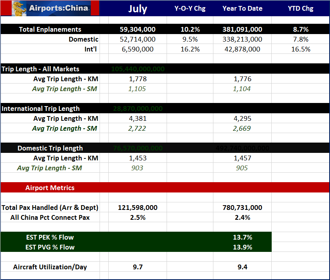This screenshot has height=280, width=330.
Task: Click the EST PVG % Flow label
Action: click(x=50, y=247)
